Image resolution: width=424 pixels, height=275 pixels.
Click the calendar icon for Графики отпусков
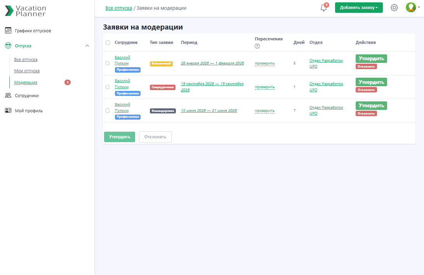8,31
